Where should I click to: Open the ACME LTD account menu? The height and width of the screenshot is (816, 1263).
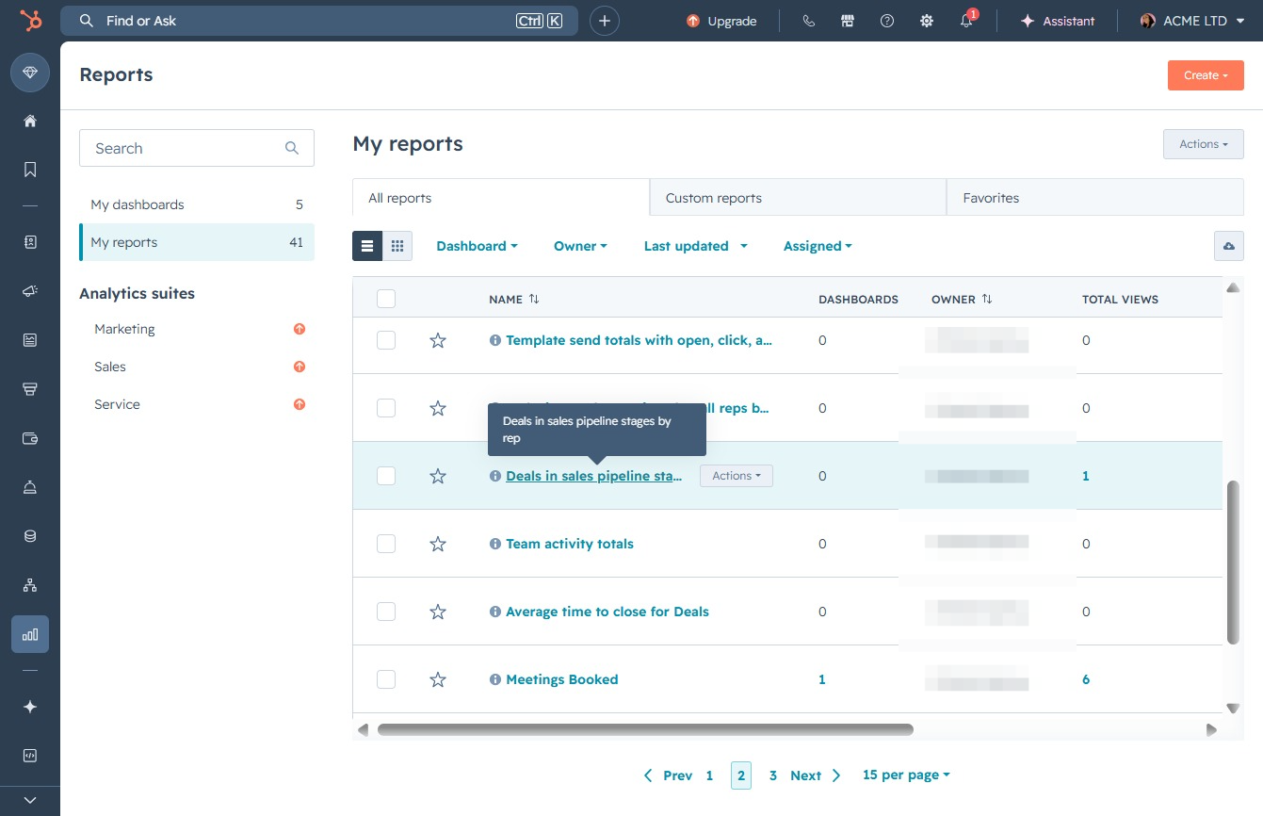[x=1192, y=21]
